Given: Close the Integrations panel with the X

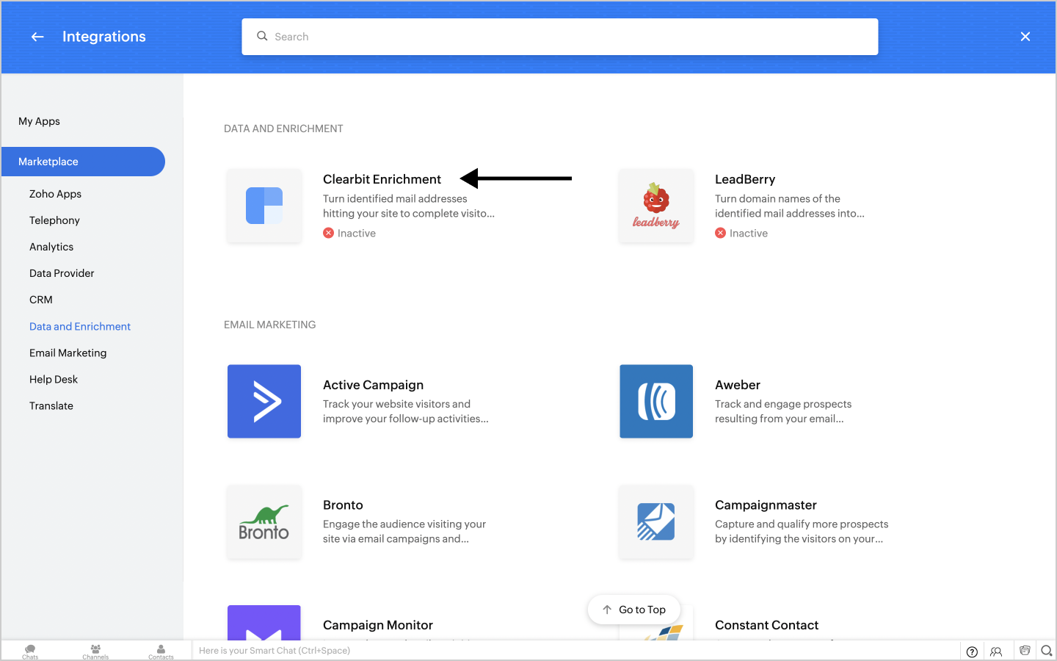Looking at the screenshot, I should tap(1025, 37).
